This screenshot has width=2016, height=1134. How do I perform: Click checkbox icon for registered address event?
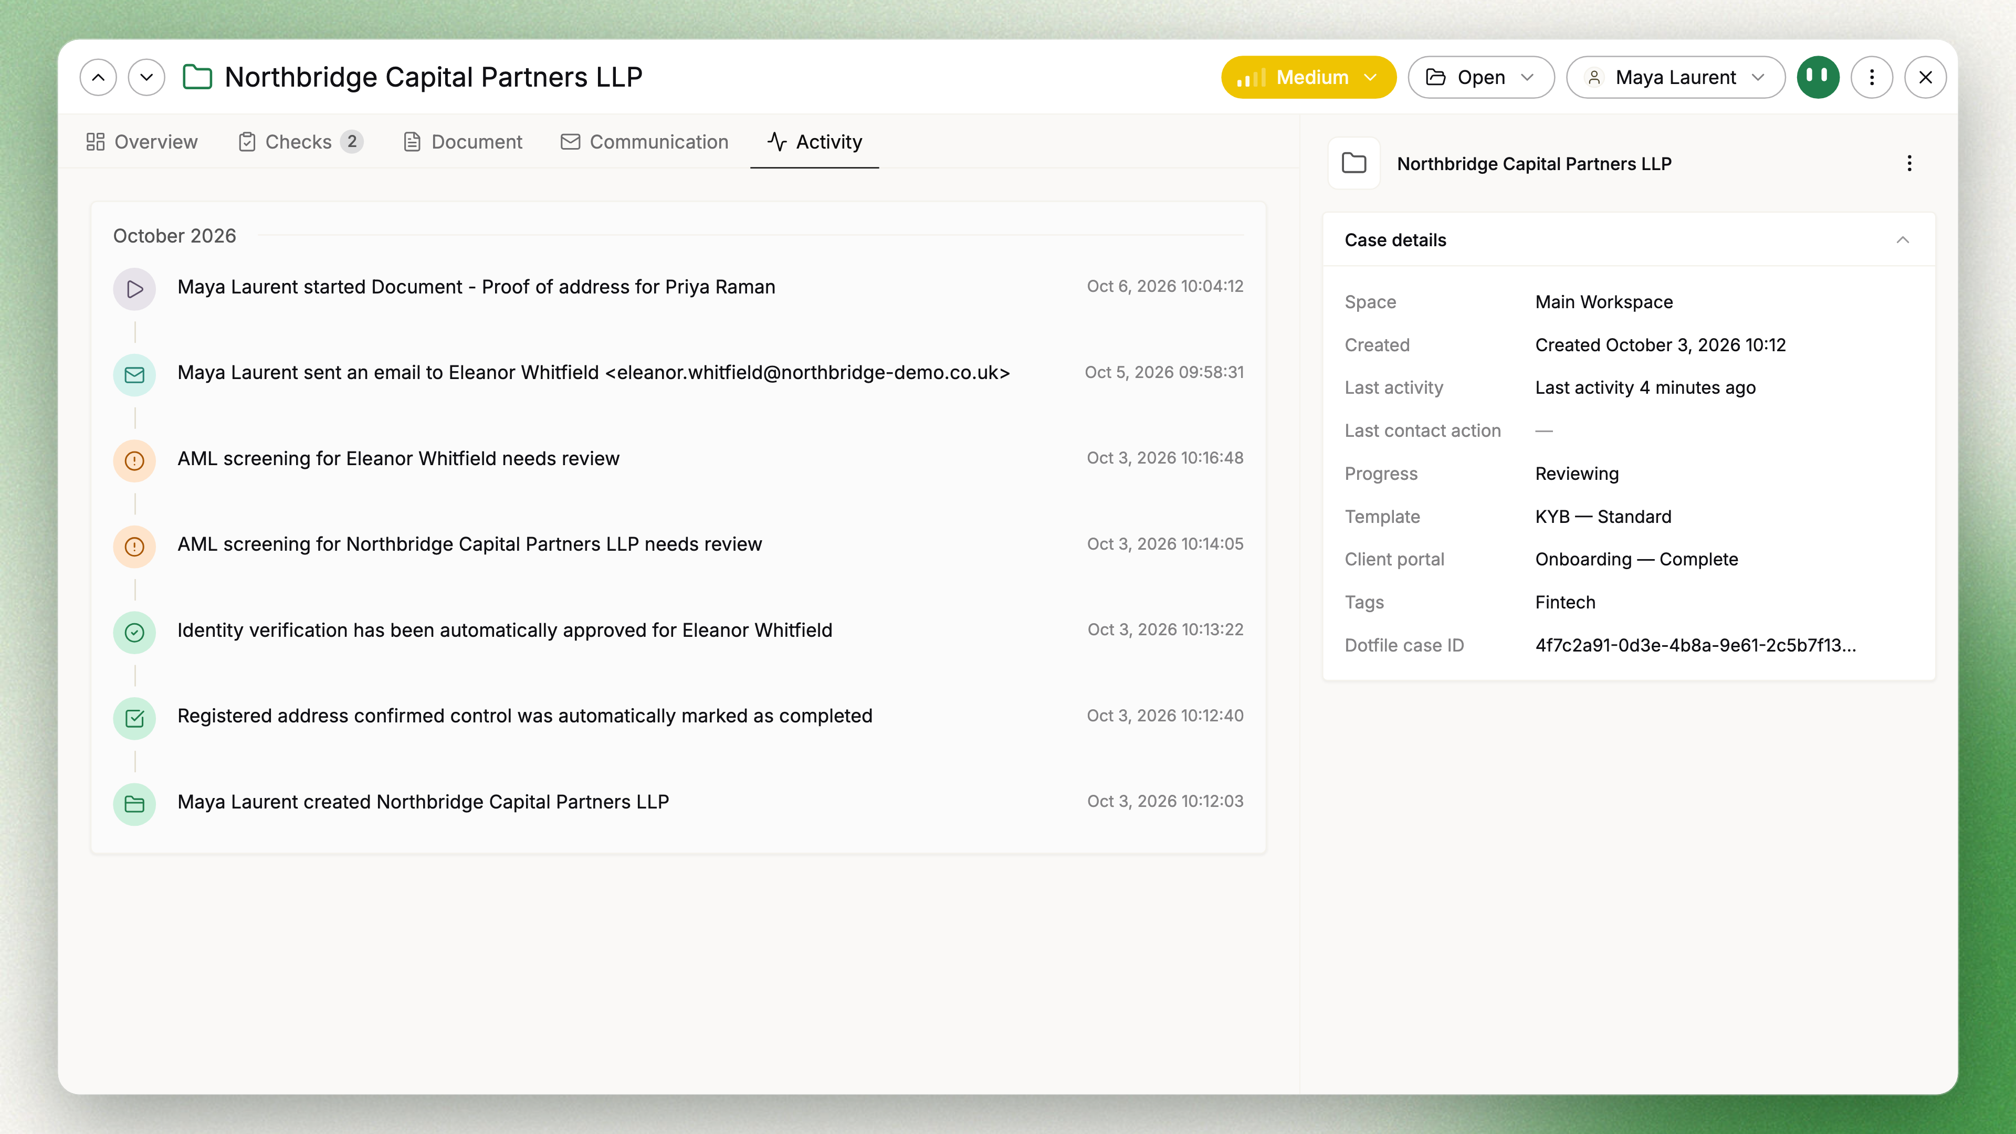click(x=134, y=718)
